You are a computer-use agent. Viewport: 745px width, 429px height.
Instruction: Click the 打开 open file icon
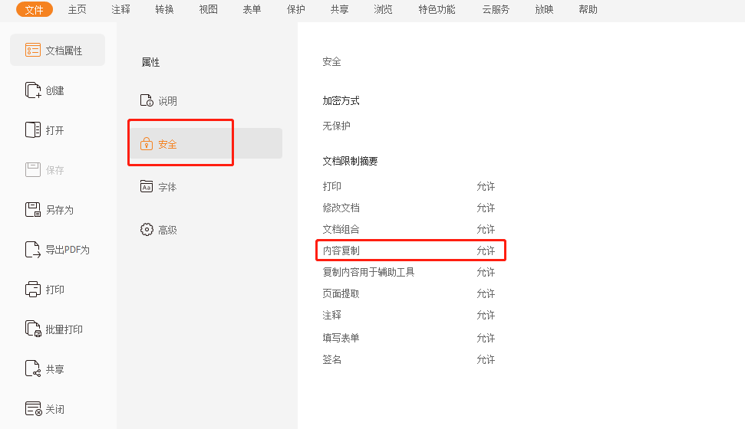coord(33,130)
